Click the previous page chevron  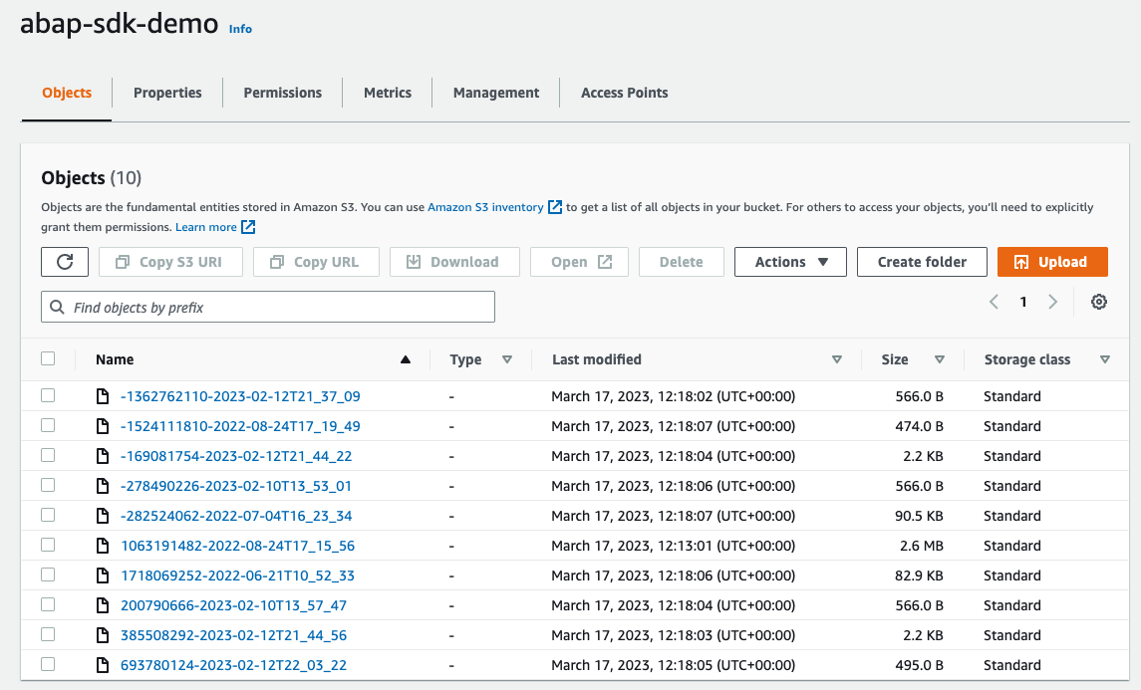coord(994,301)
